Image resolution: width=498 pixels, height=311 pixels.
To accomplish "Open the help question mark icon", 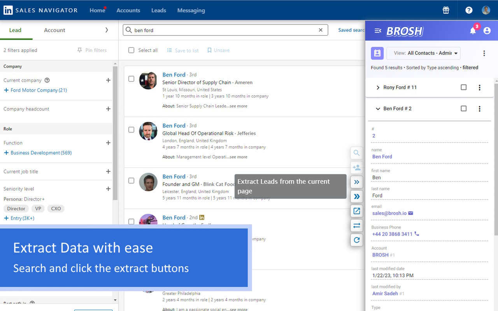I will 469,10.
